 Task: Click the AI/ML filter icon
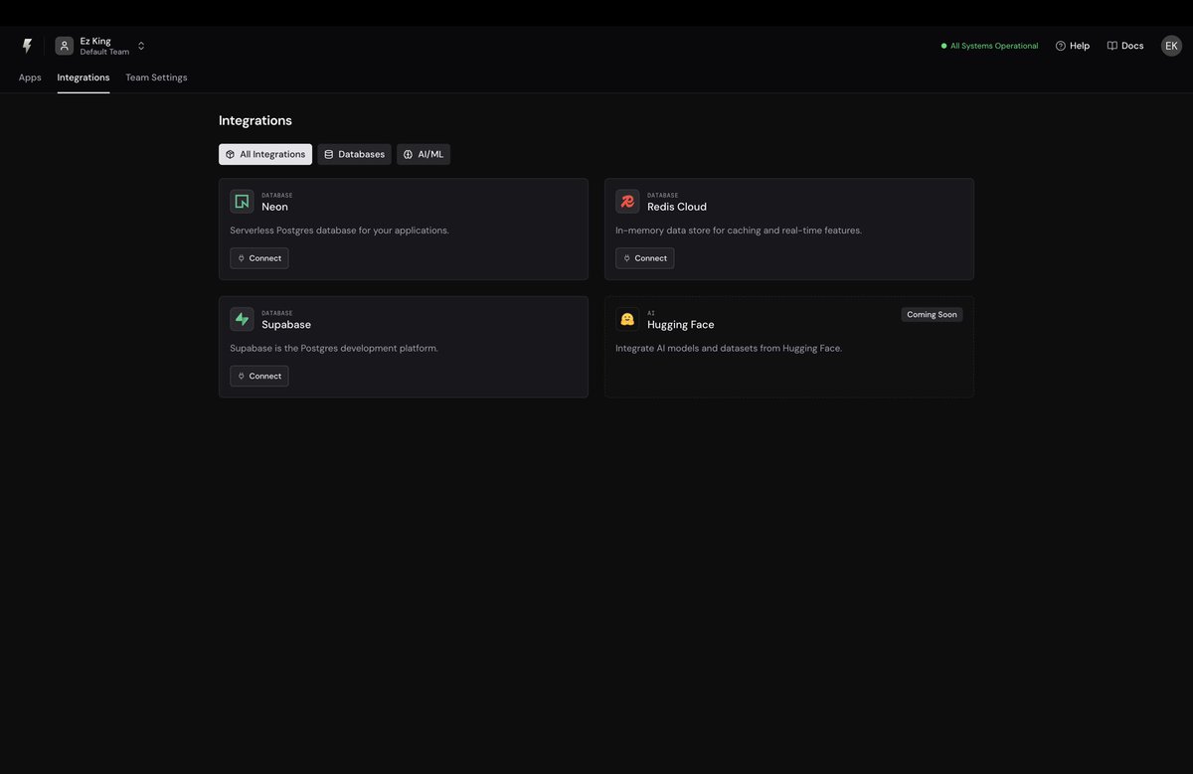408,154
